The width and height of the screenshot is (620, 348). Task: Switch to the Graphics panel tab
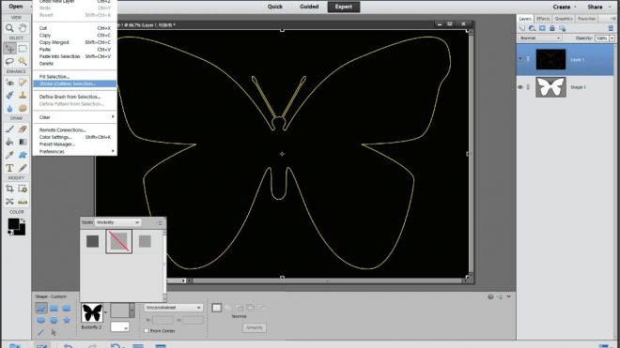564,19
